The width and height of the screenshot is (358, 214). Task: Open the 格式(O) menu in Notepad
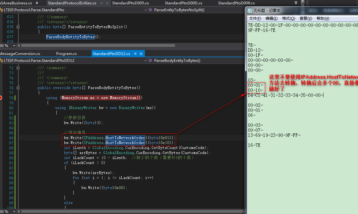click(x=288, y=18)
